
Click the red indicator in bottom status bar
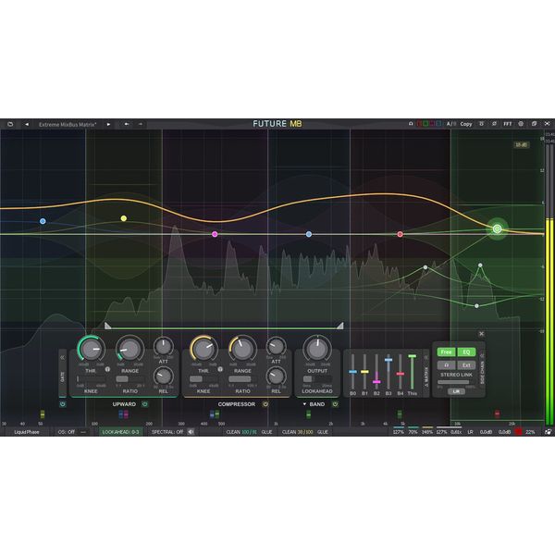point(517,432)
